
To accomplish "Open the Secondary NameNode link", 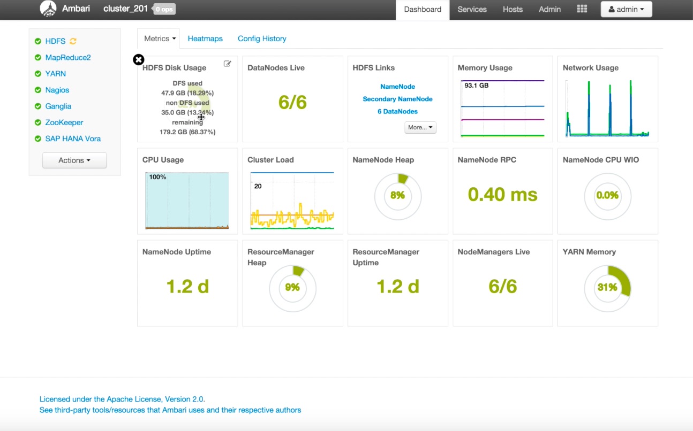I will pyautogui.click(x=397, y=99).
